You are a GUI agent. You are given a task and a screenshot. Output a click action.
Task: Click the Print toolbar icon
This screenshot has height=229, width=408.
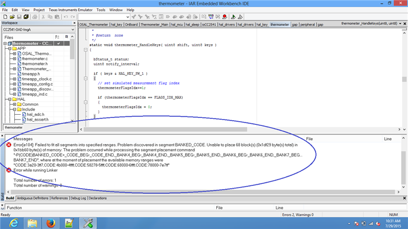coord(35,16)
